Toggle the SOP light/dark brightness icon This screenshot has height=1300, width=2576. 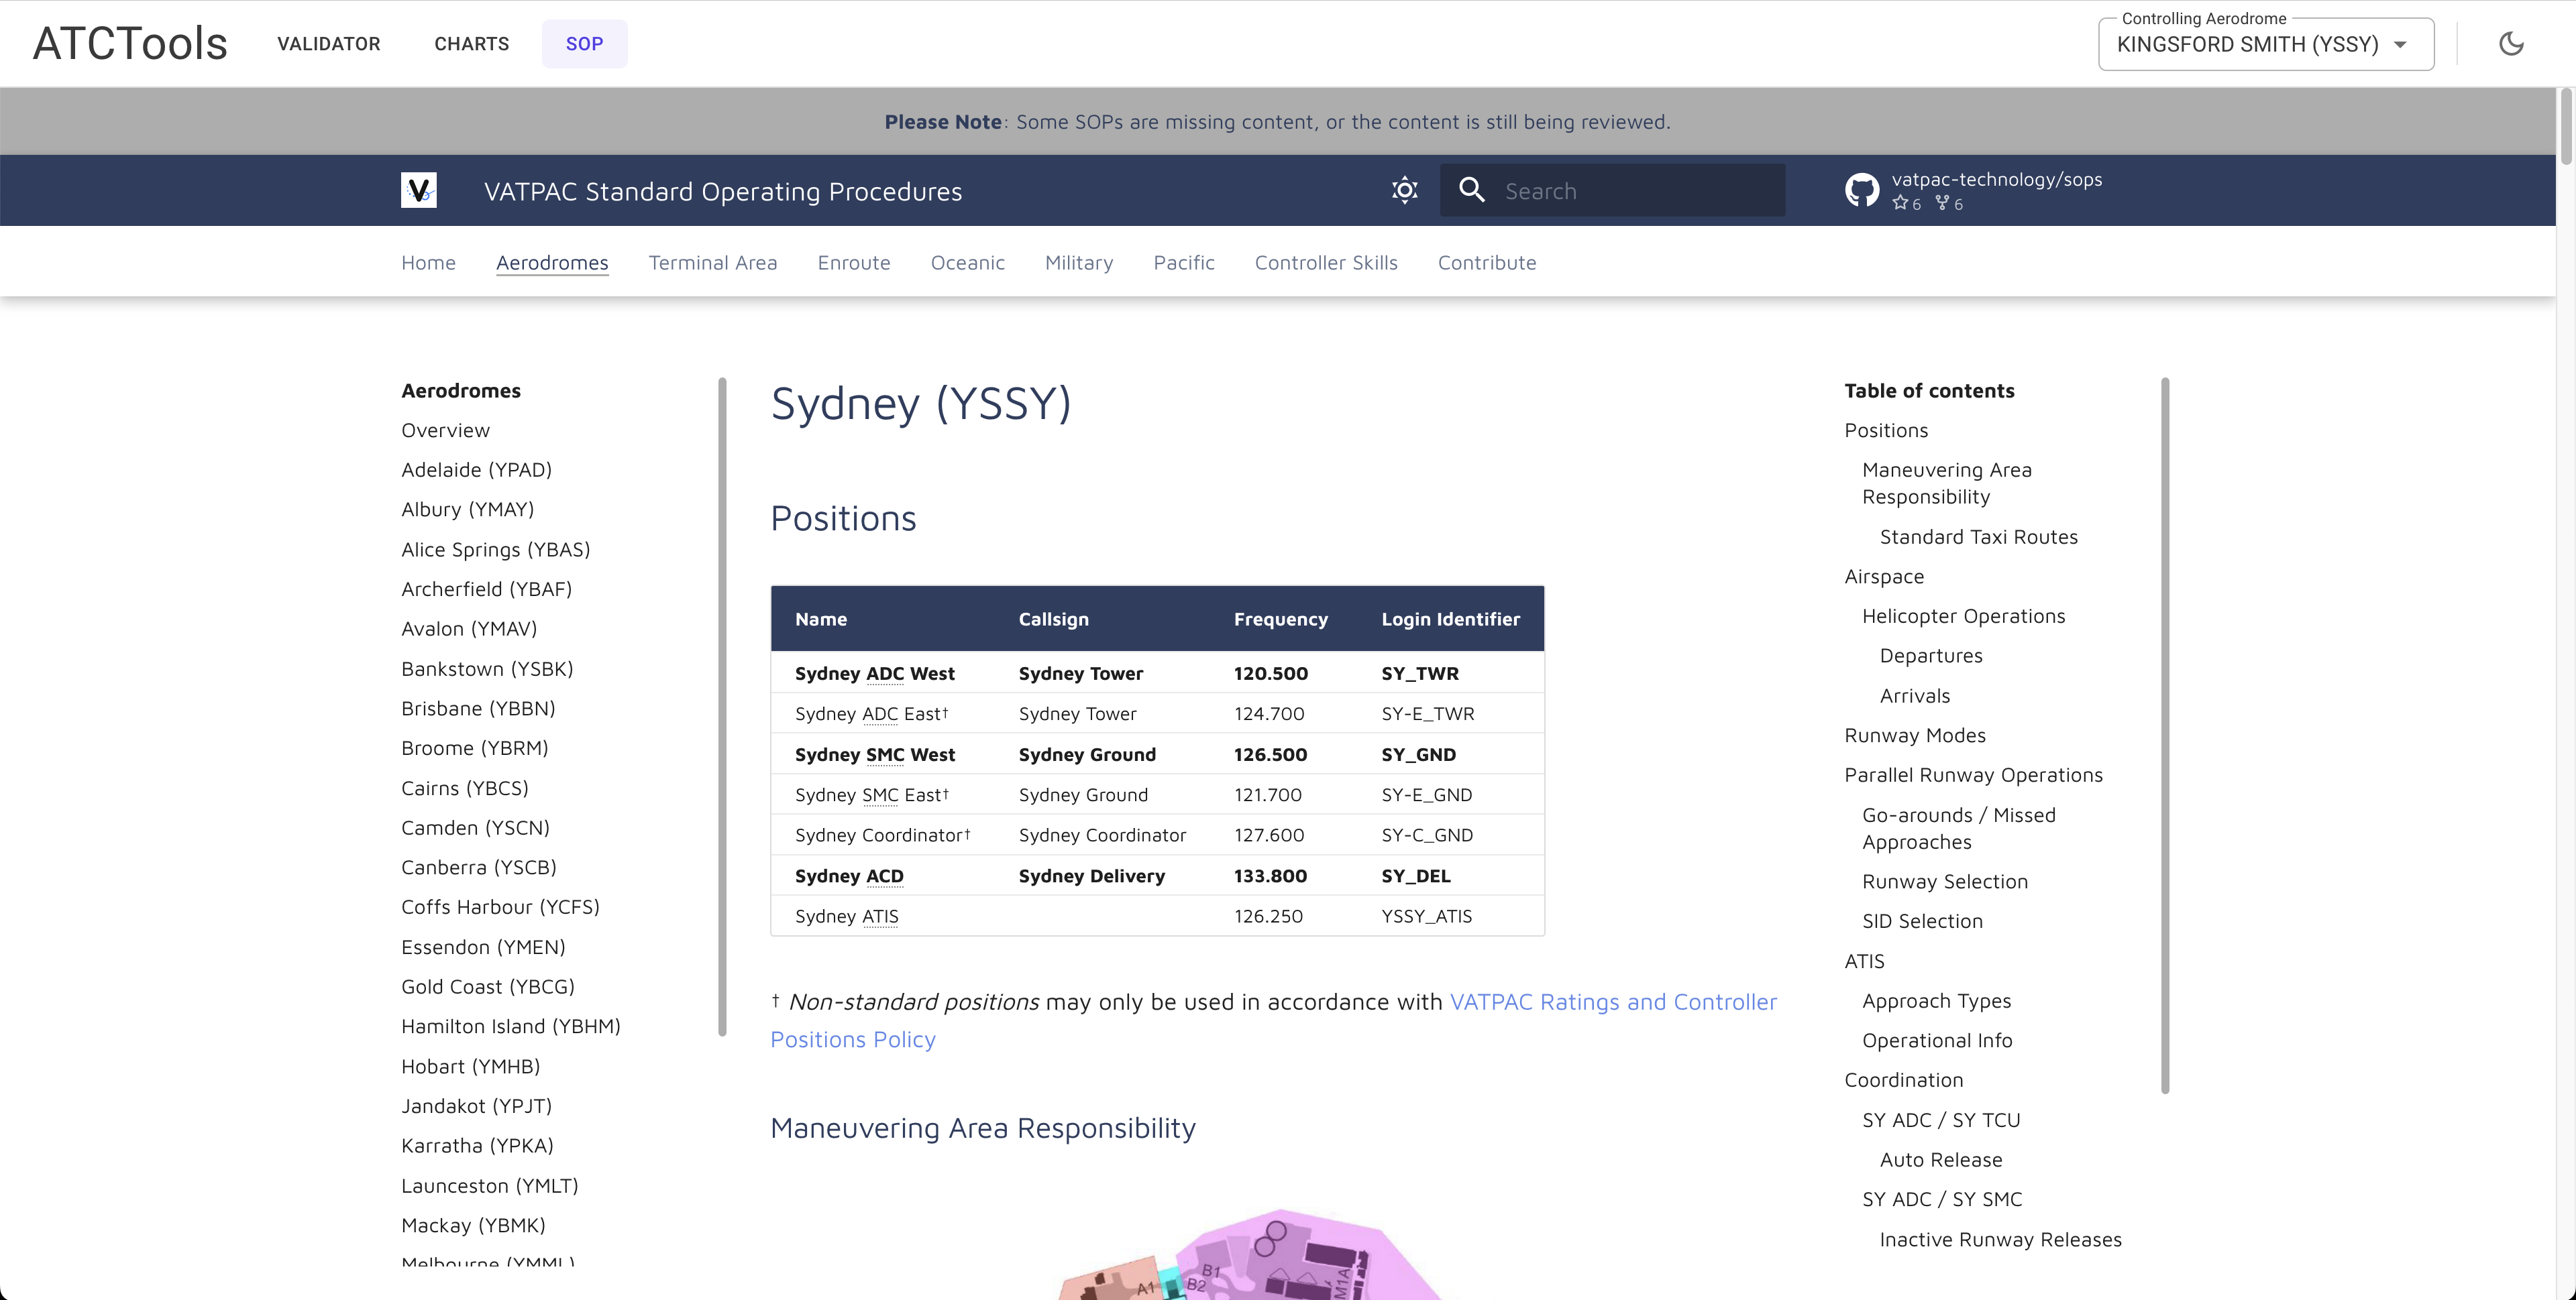tap(1404, 190)
